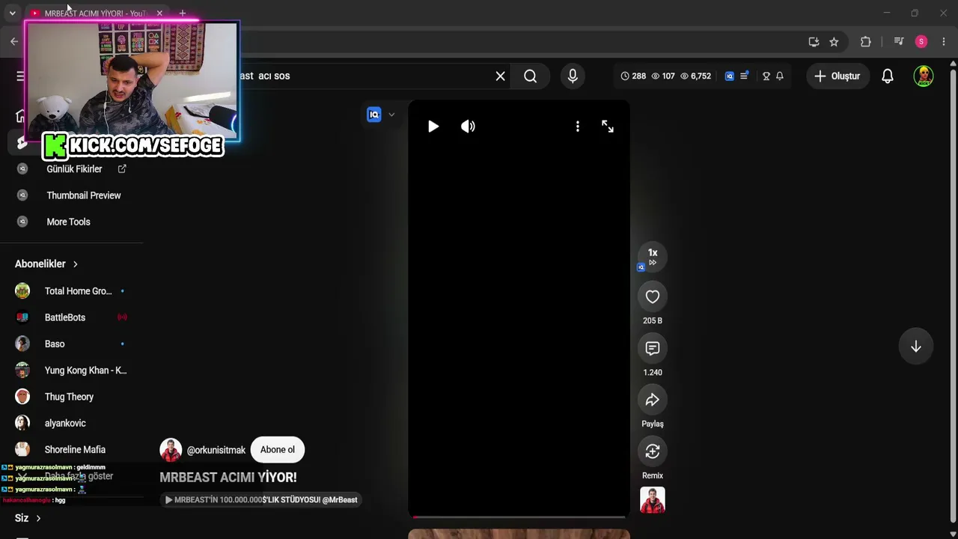Screen dimensions: 958x539
Task: Open the vidIQ list icon in the header
Action: [x=744, y=76]
